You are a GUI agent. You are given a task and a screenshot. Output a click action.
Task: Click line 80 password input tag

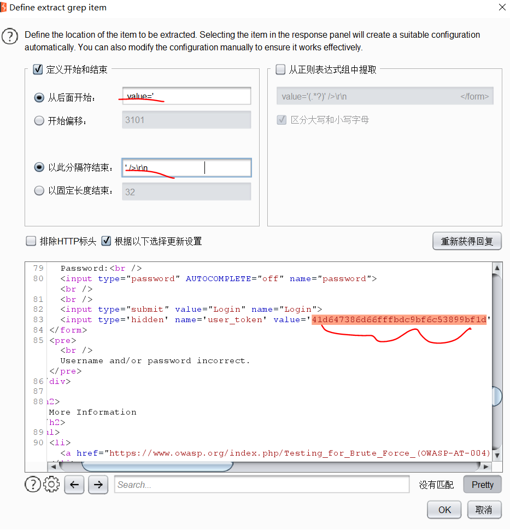point(219,278)
